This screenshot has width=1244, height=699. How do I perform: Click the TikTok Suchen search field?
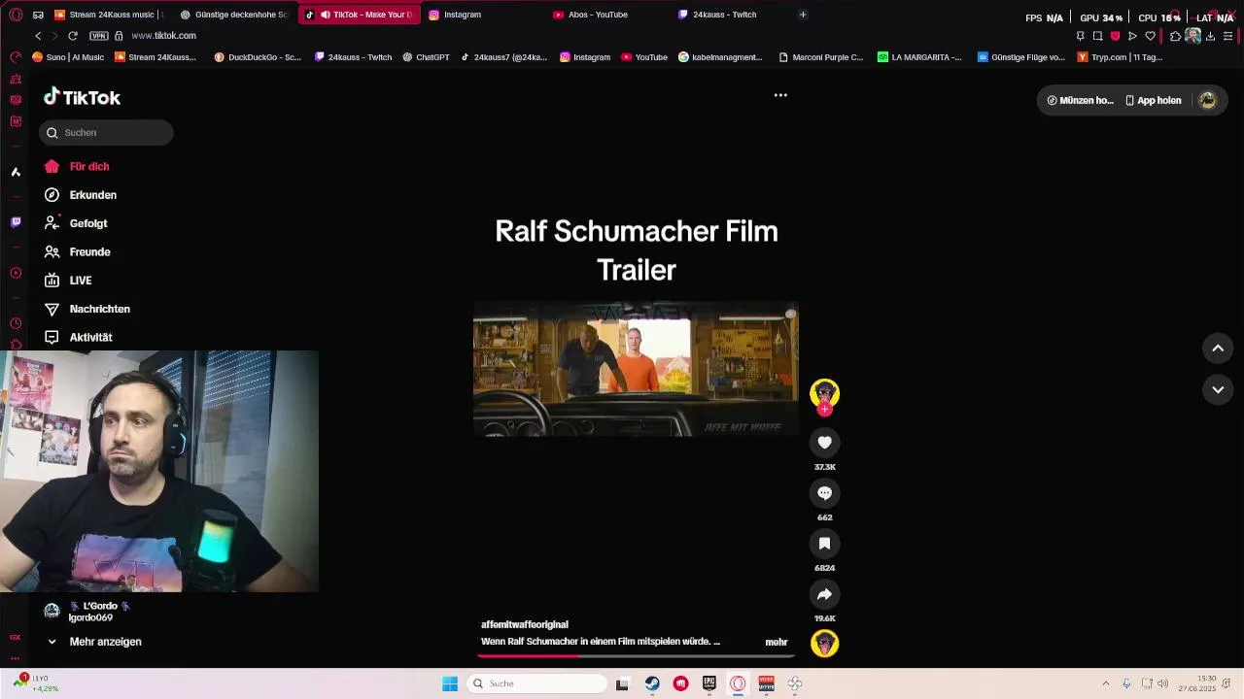click(x=106, y=133)
